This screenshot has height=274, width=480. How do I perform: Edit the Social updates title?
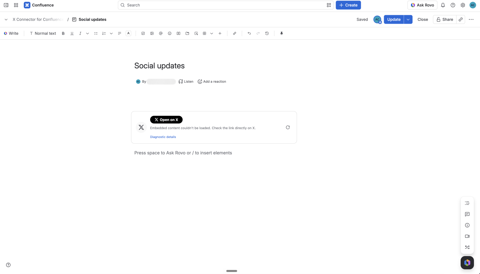pos(159,66)
